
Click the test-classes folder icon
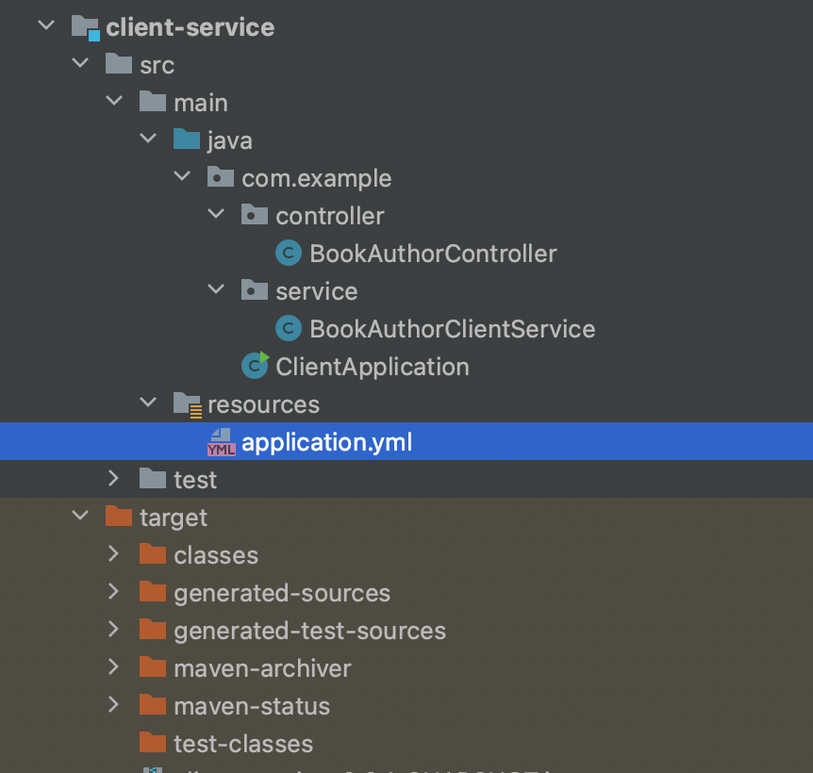click(153, 743)
